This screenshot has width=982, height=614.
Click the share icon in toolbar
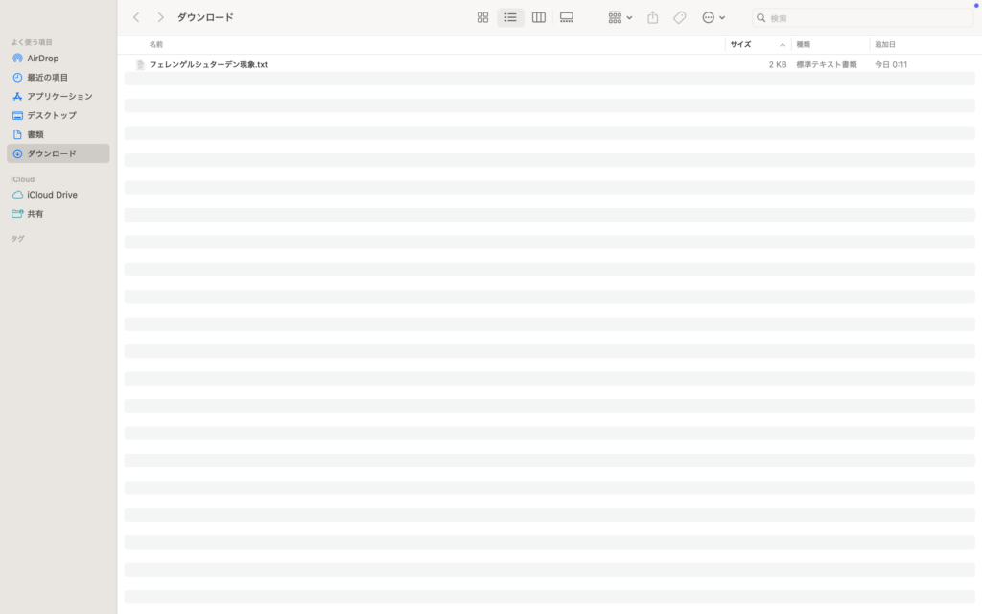(652, 17)
